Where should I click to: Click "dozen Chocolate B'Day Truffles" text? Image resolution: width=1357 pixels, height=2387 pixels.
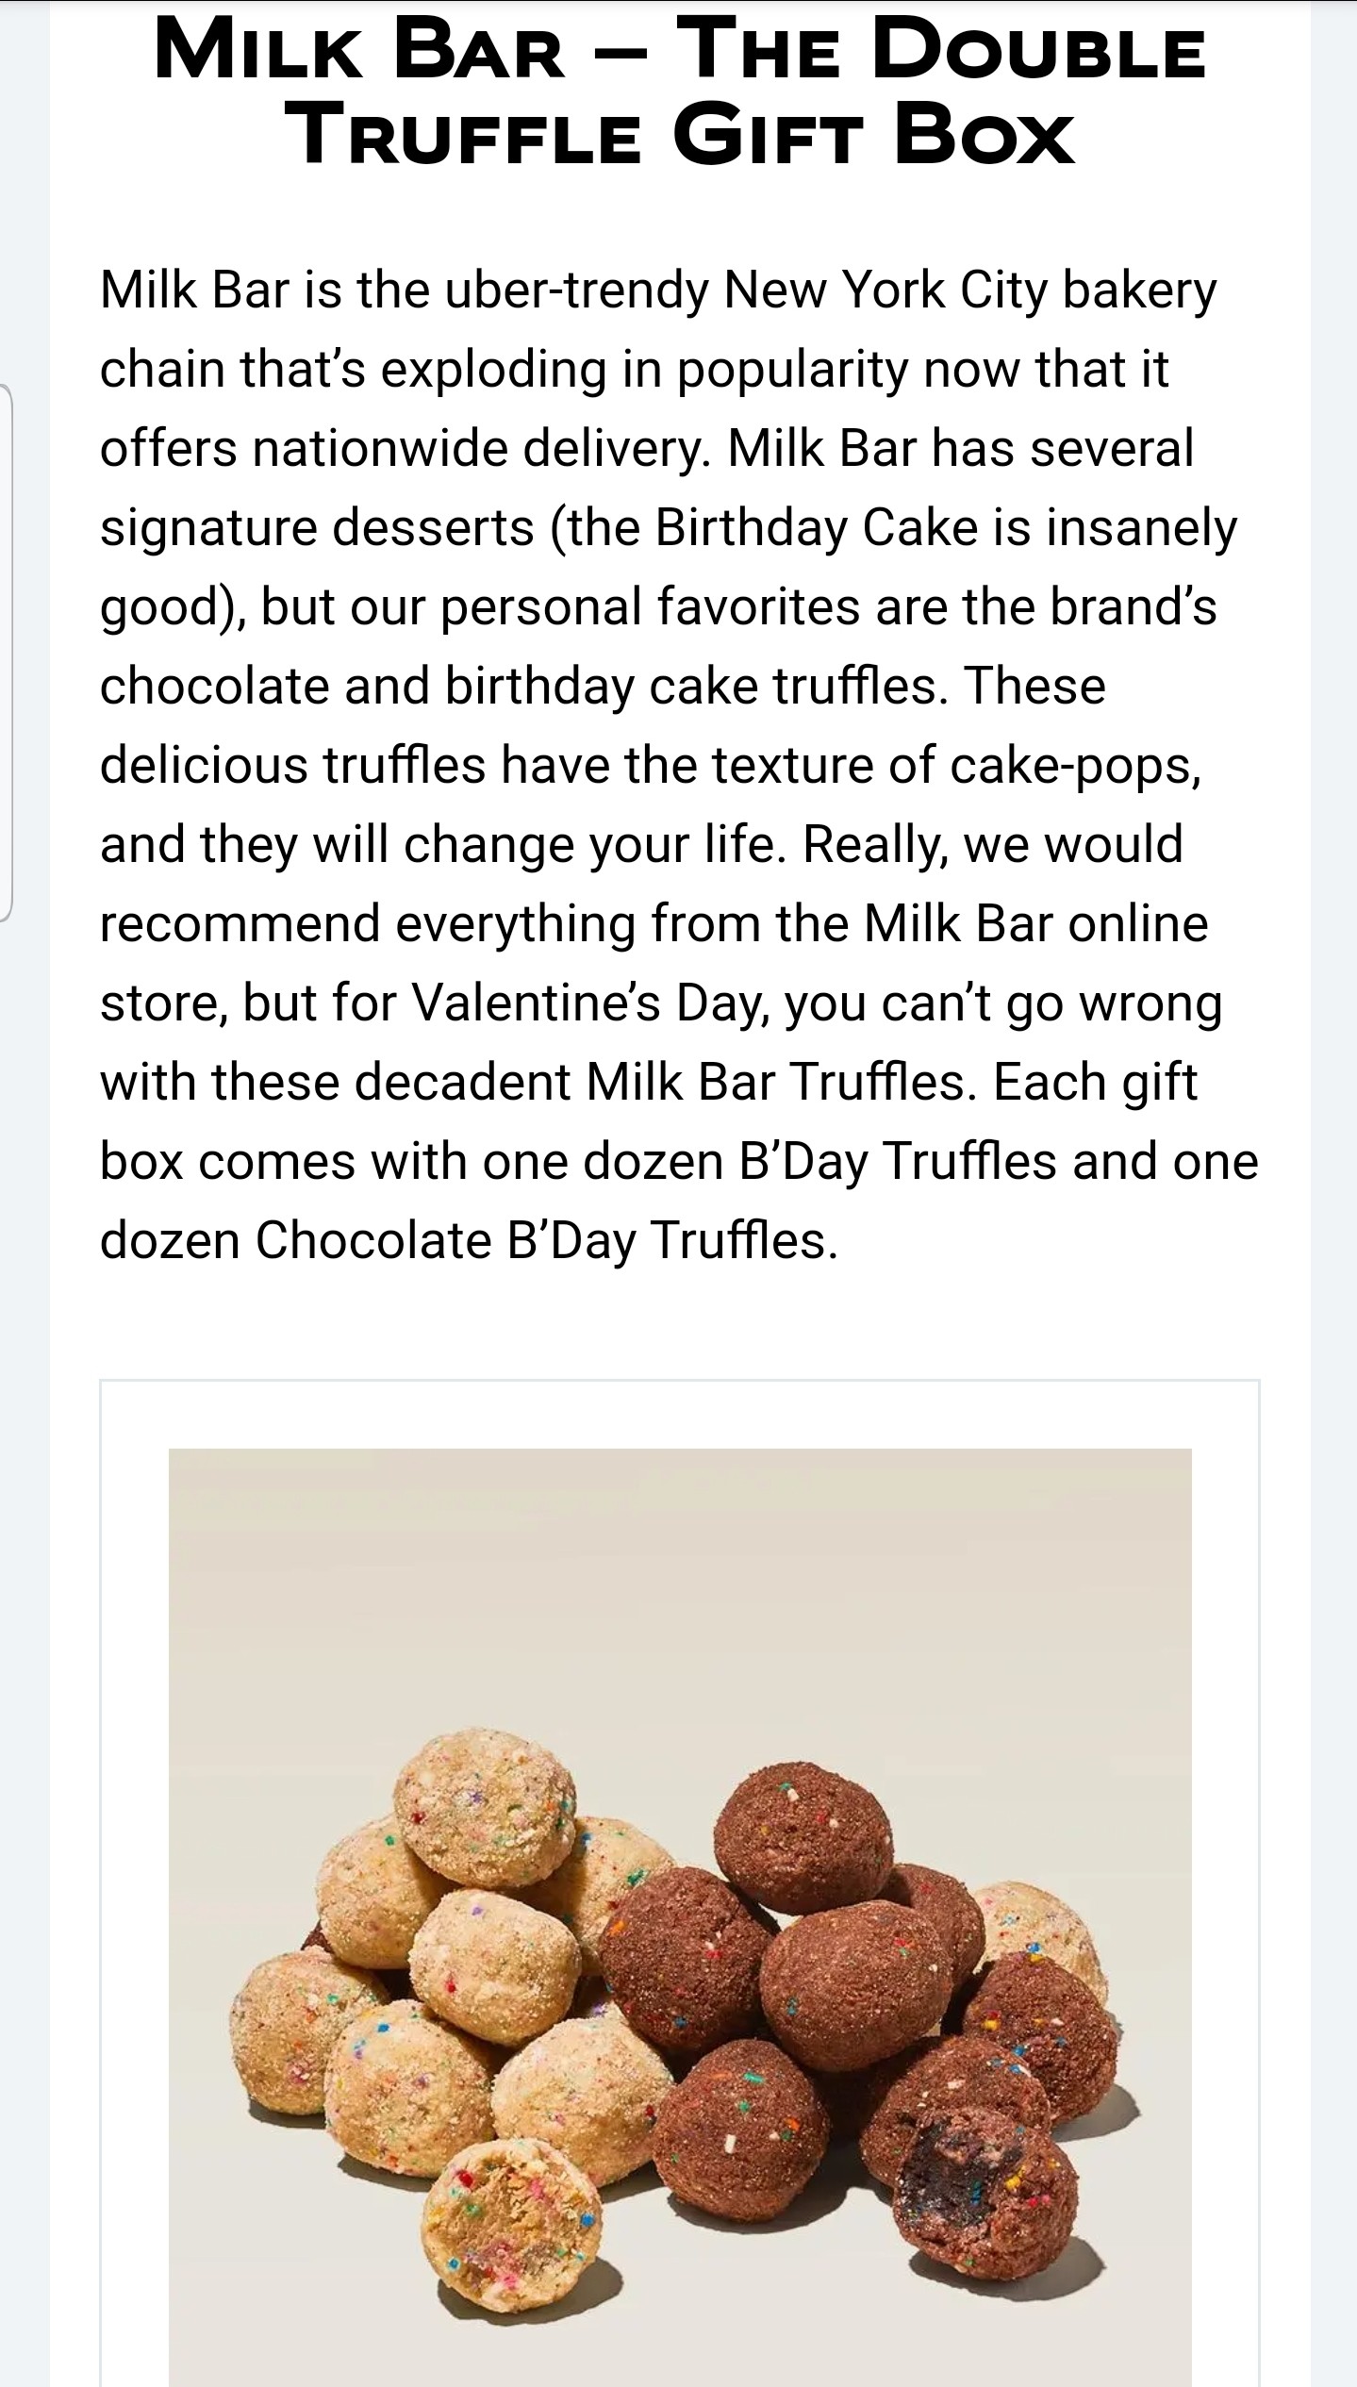pos(468,1240)
